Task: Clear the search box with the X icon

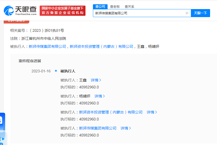Action: click(x=187, y=13)
